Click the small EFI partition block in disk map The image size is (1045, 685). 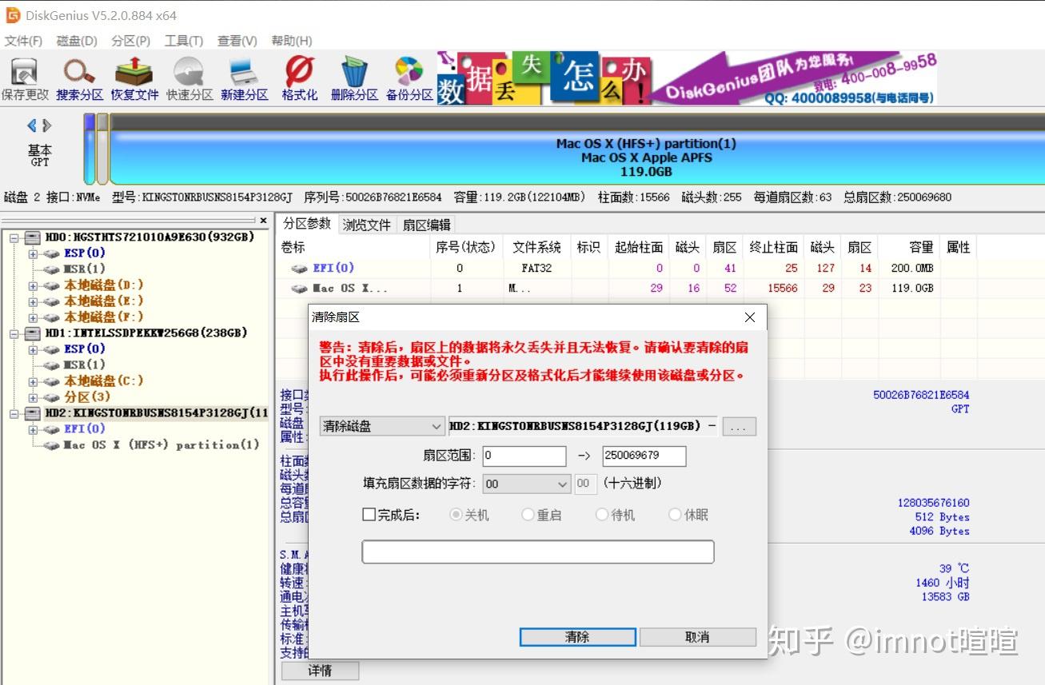[90, 149]
